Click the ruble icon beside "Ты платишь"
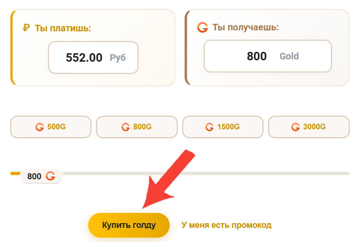Viewport: 359px width, 247px height. tap(26, 28)
